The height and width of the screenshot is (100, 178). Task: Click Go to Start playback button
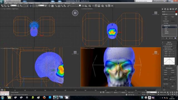coord(159,92)
